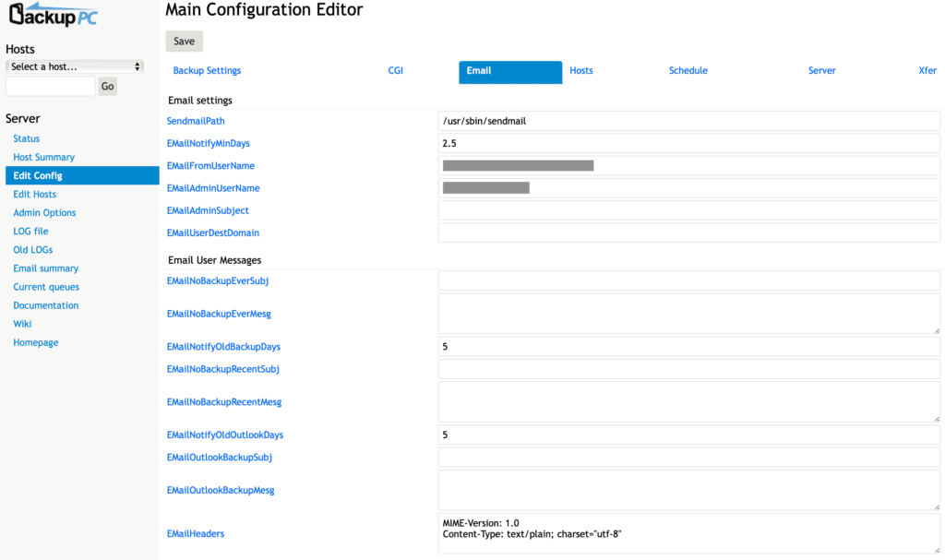This screenshot has height=560, width=945.
Task: Open Admin Options in the sidebar
Action: click(x=44, y=213)
